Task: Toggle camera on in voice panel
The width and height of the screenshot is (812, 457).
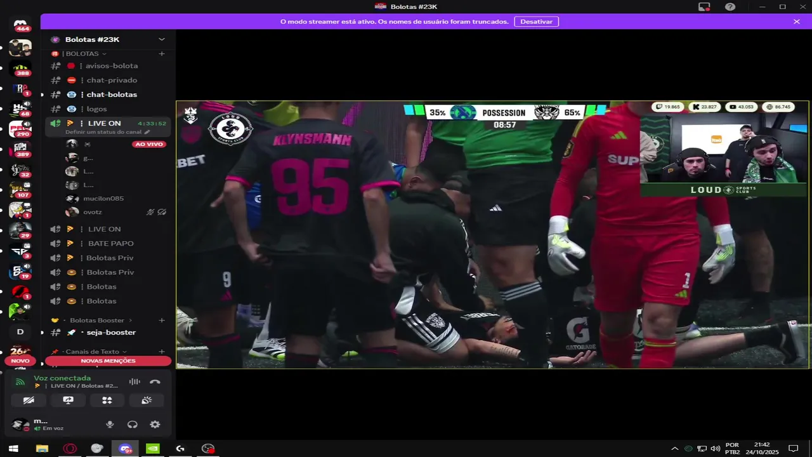Action: tap(29, 400)
